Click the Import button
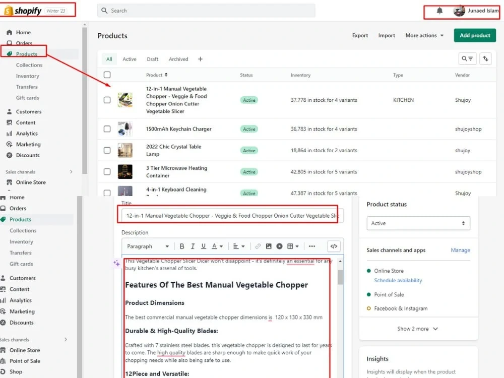This screenshot has height=378, width=504. (387, 35)
